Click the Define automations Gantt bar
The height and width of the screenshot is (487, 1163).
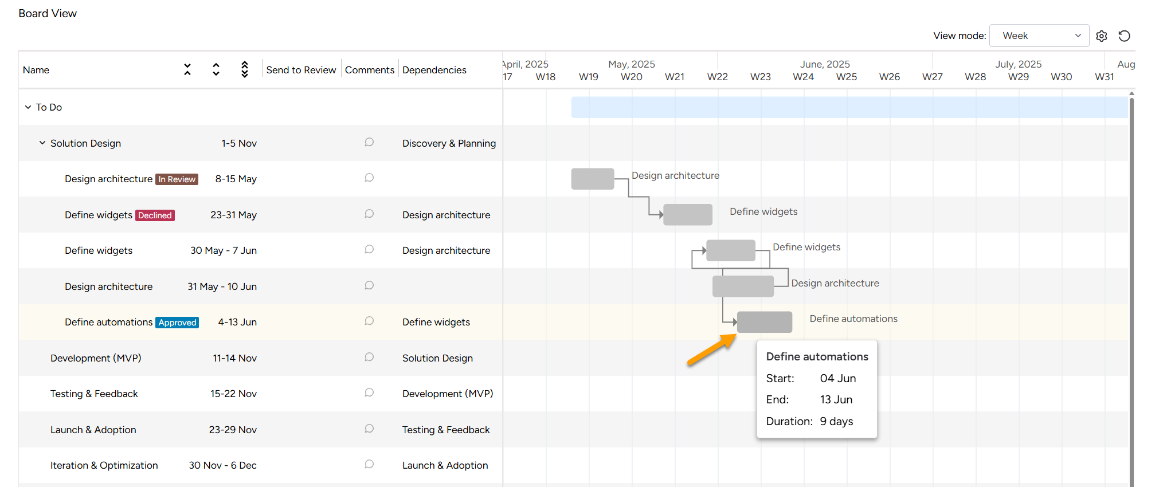click(x=764, y=322)
